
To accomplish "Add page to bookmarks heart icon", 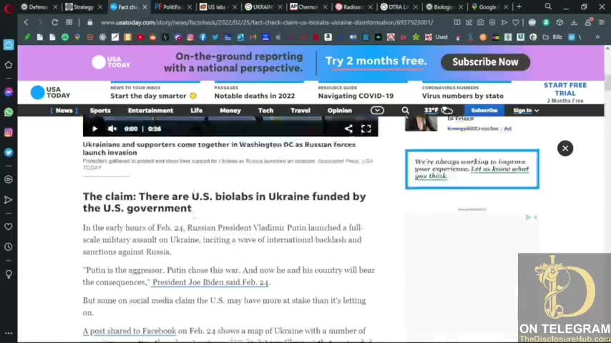I will coord(516,23).
